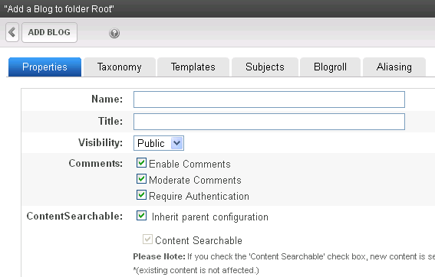Click the back arrow icon
The image size is (435, 277).
pos(12,32)
